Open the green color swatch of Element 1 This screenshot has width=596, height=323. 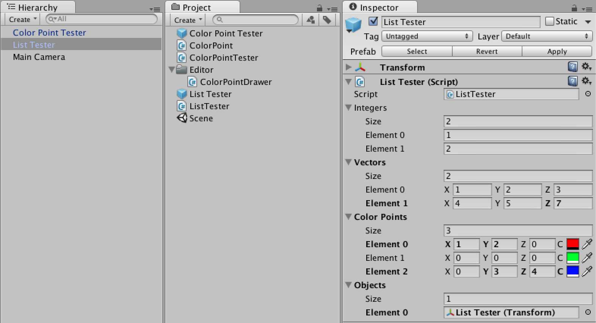click(572, 258)
